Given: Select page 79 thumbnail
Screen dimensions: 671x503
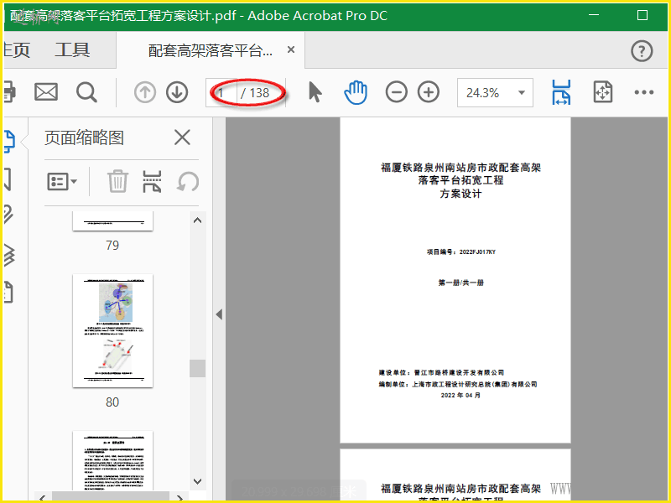Looking at the screenshot, I should pos(113,221).
